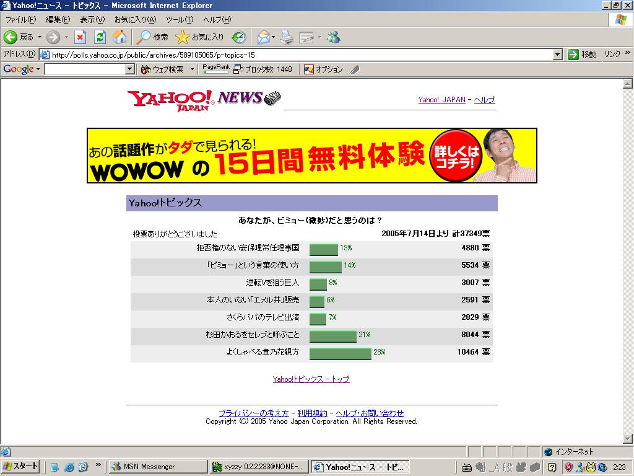This screenshot has height=476, width=634.
Task: Click the Mail envelope icon
Action: (x=264, y=38)
